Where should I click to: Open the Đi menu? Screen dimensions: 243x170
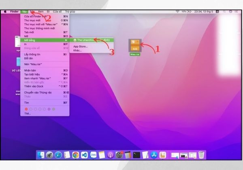[48, 12]
